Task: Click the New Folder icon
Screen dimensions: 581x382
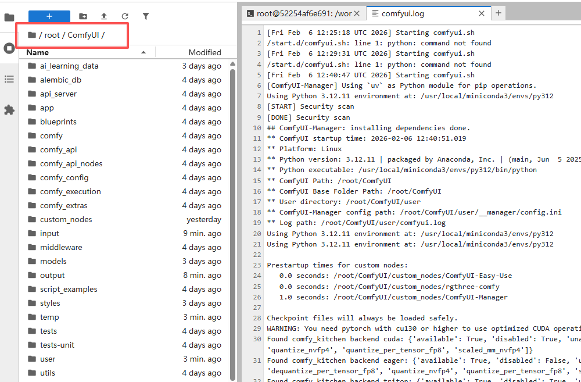Action: [83, 16]
